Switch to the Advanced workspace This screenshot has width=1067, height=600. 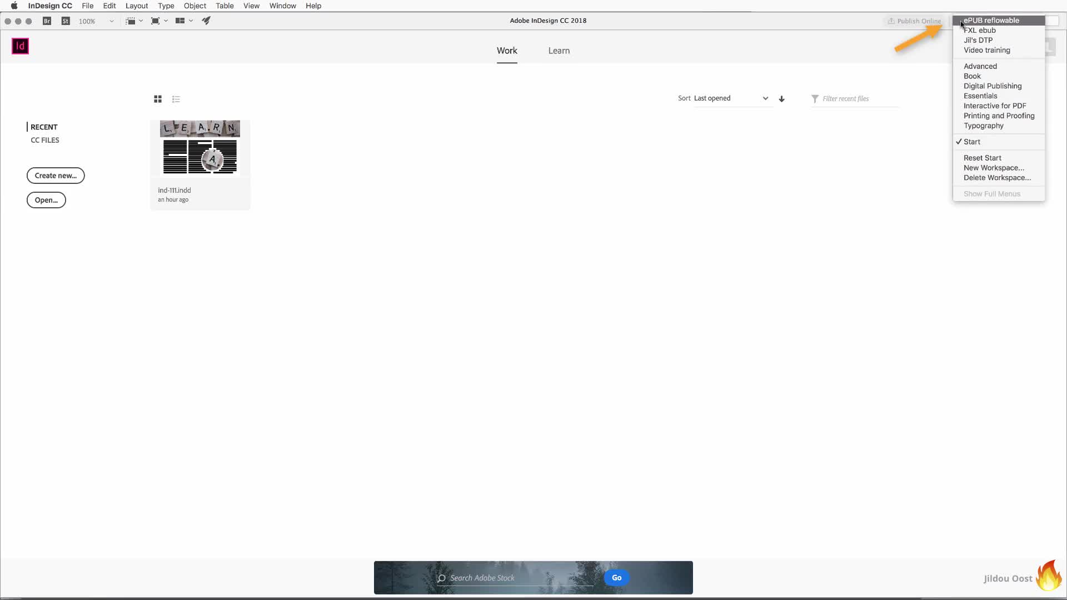[x=999, y=67]
